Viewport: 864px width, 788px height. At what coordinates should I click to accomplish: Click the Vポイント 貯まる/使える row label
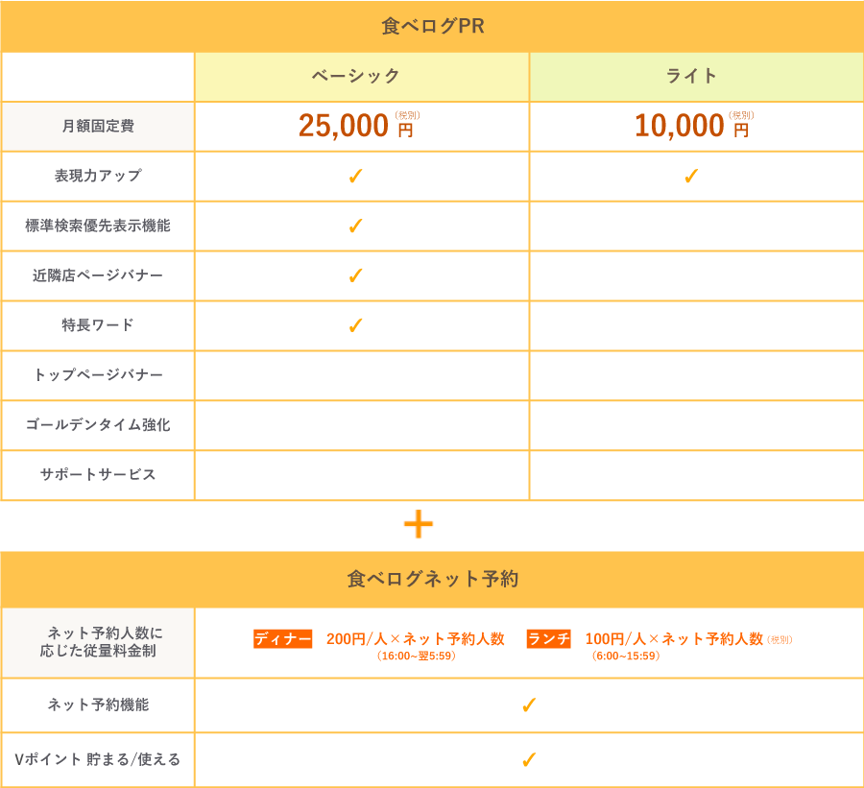pyautogui.click(x=98, y=759)
